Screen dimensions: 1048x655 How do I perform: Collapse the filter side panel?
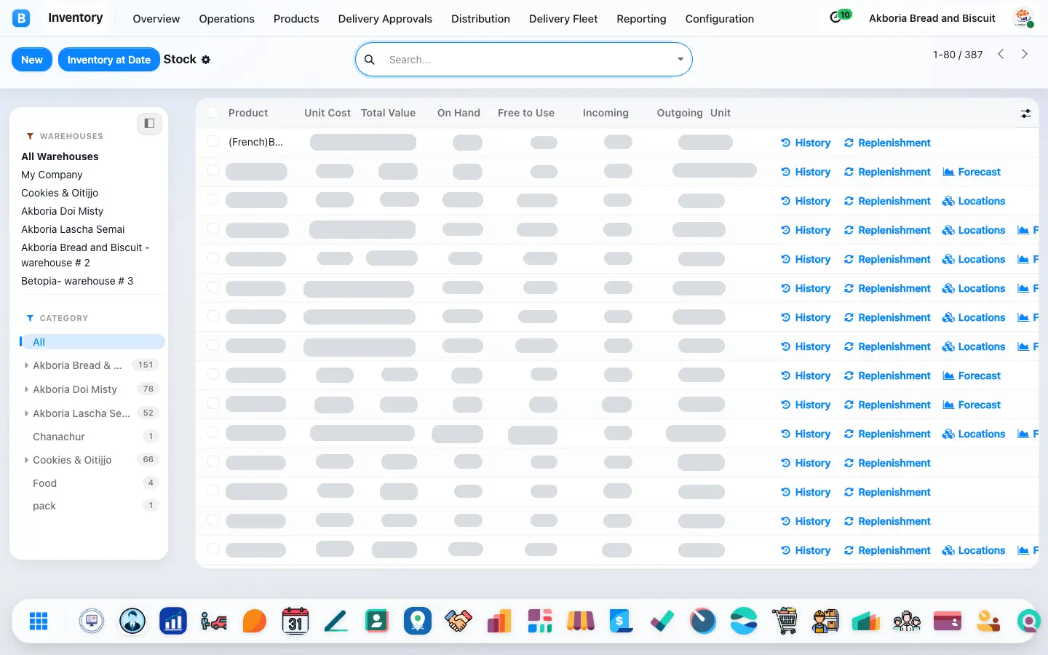point(149,124)
